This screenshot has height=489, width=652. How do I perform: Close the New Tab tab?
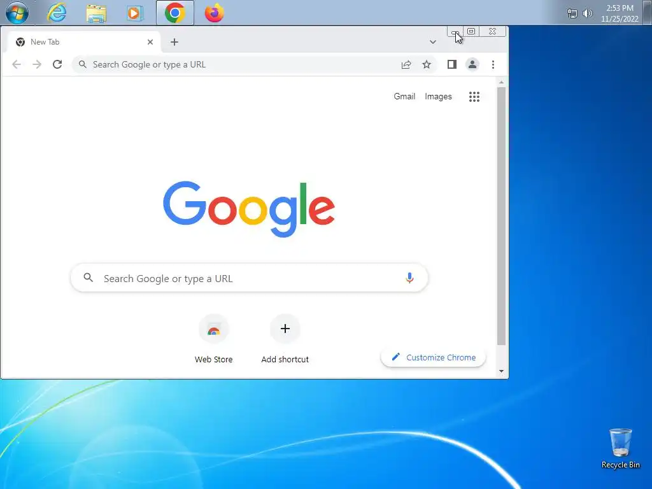[150, 42]
